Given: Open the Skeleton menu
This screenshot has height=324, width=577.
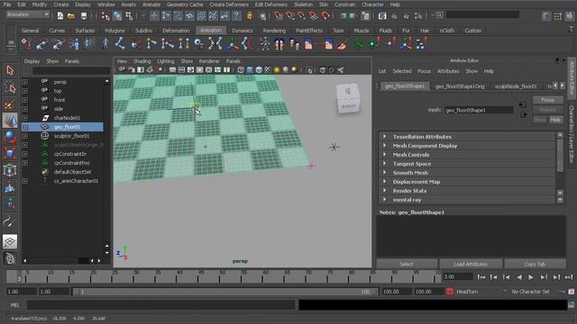Looking at the screenshot, I should click(303, 4).
